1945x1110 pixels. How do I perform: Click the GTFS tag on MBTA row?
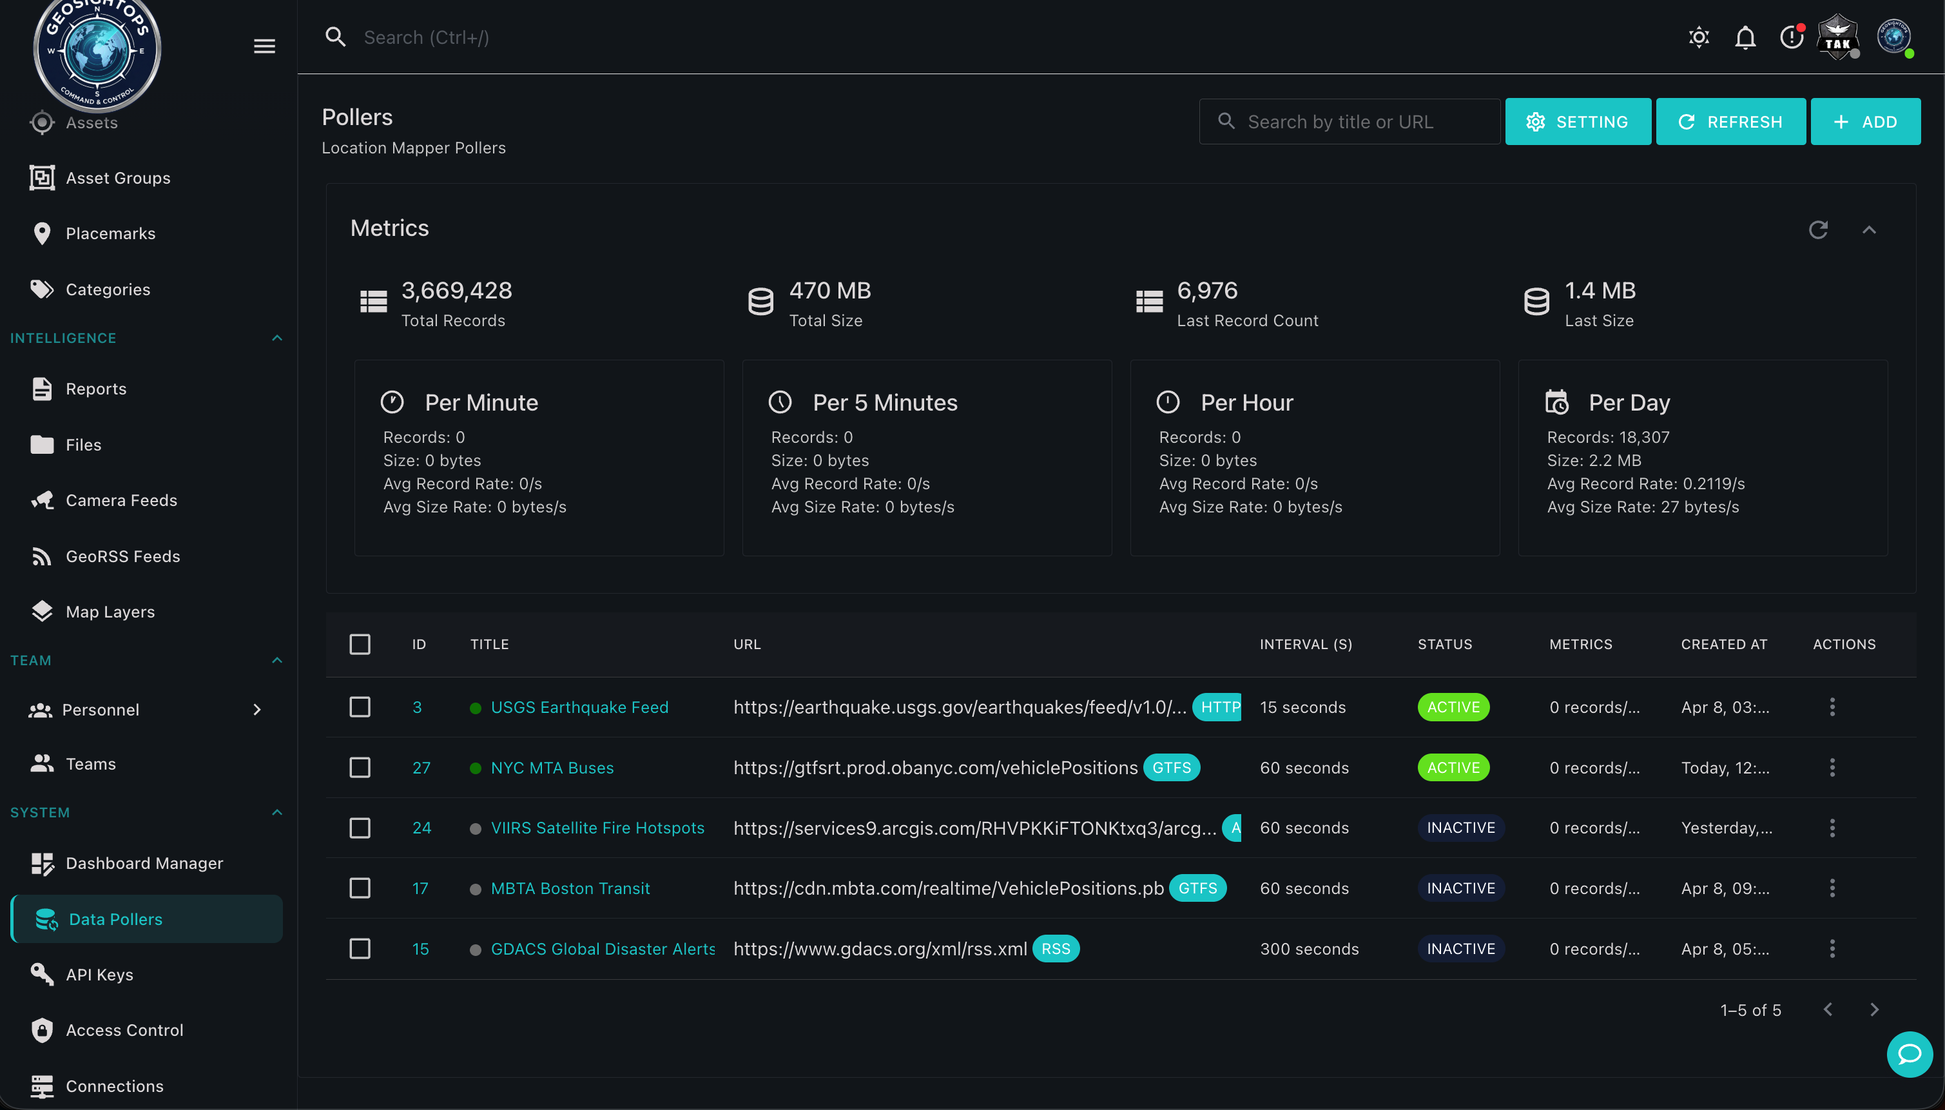click(1197, 888)
